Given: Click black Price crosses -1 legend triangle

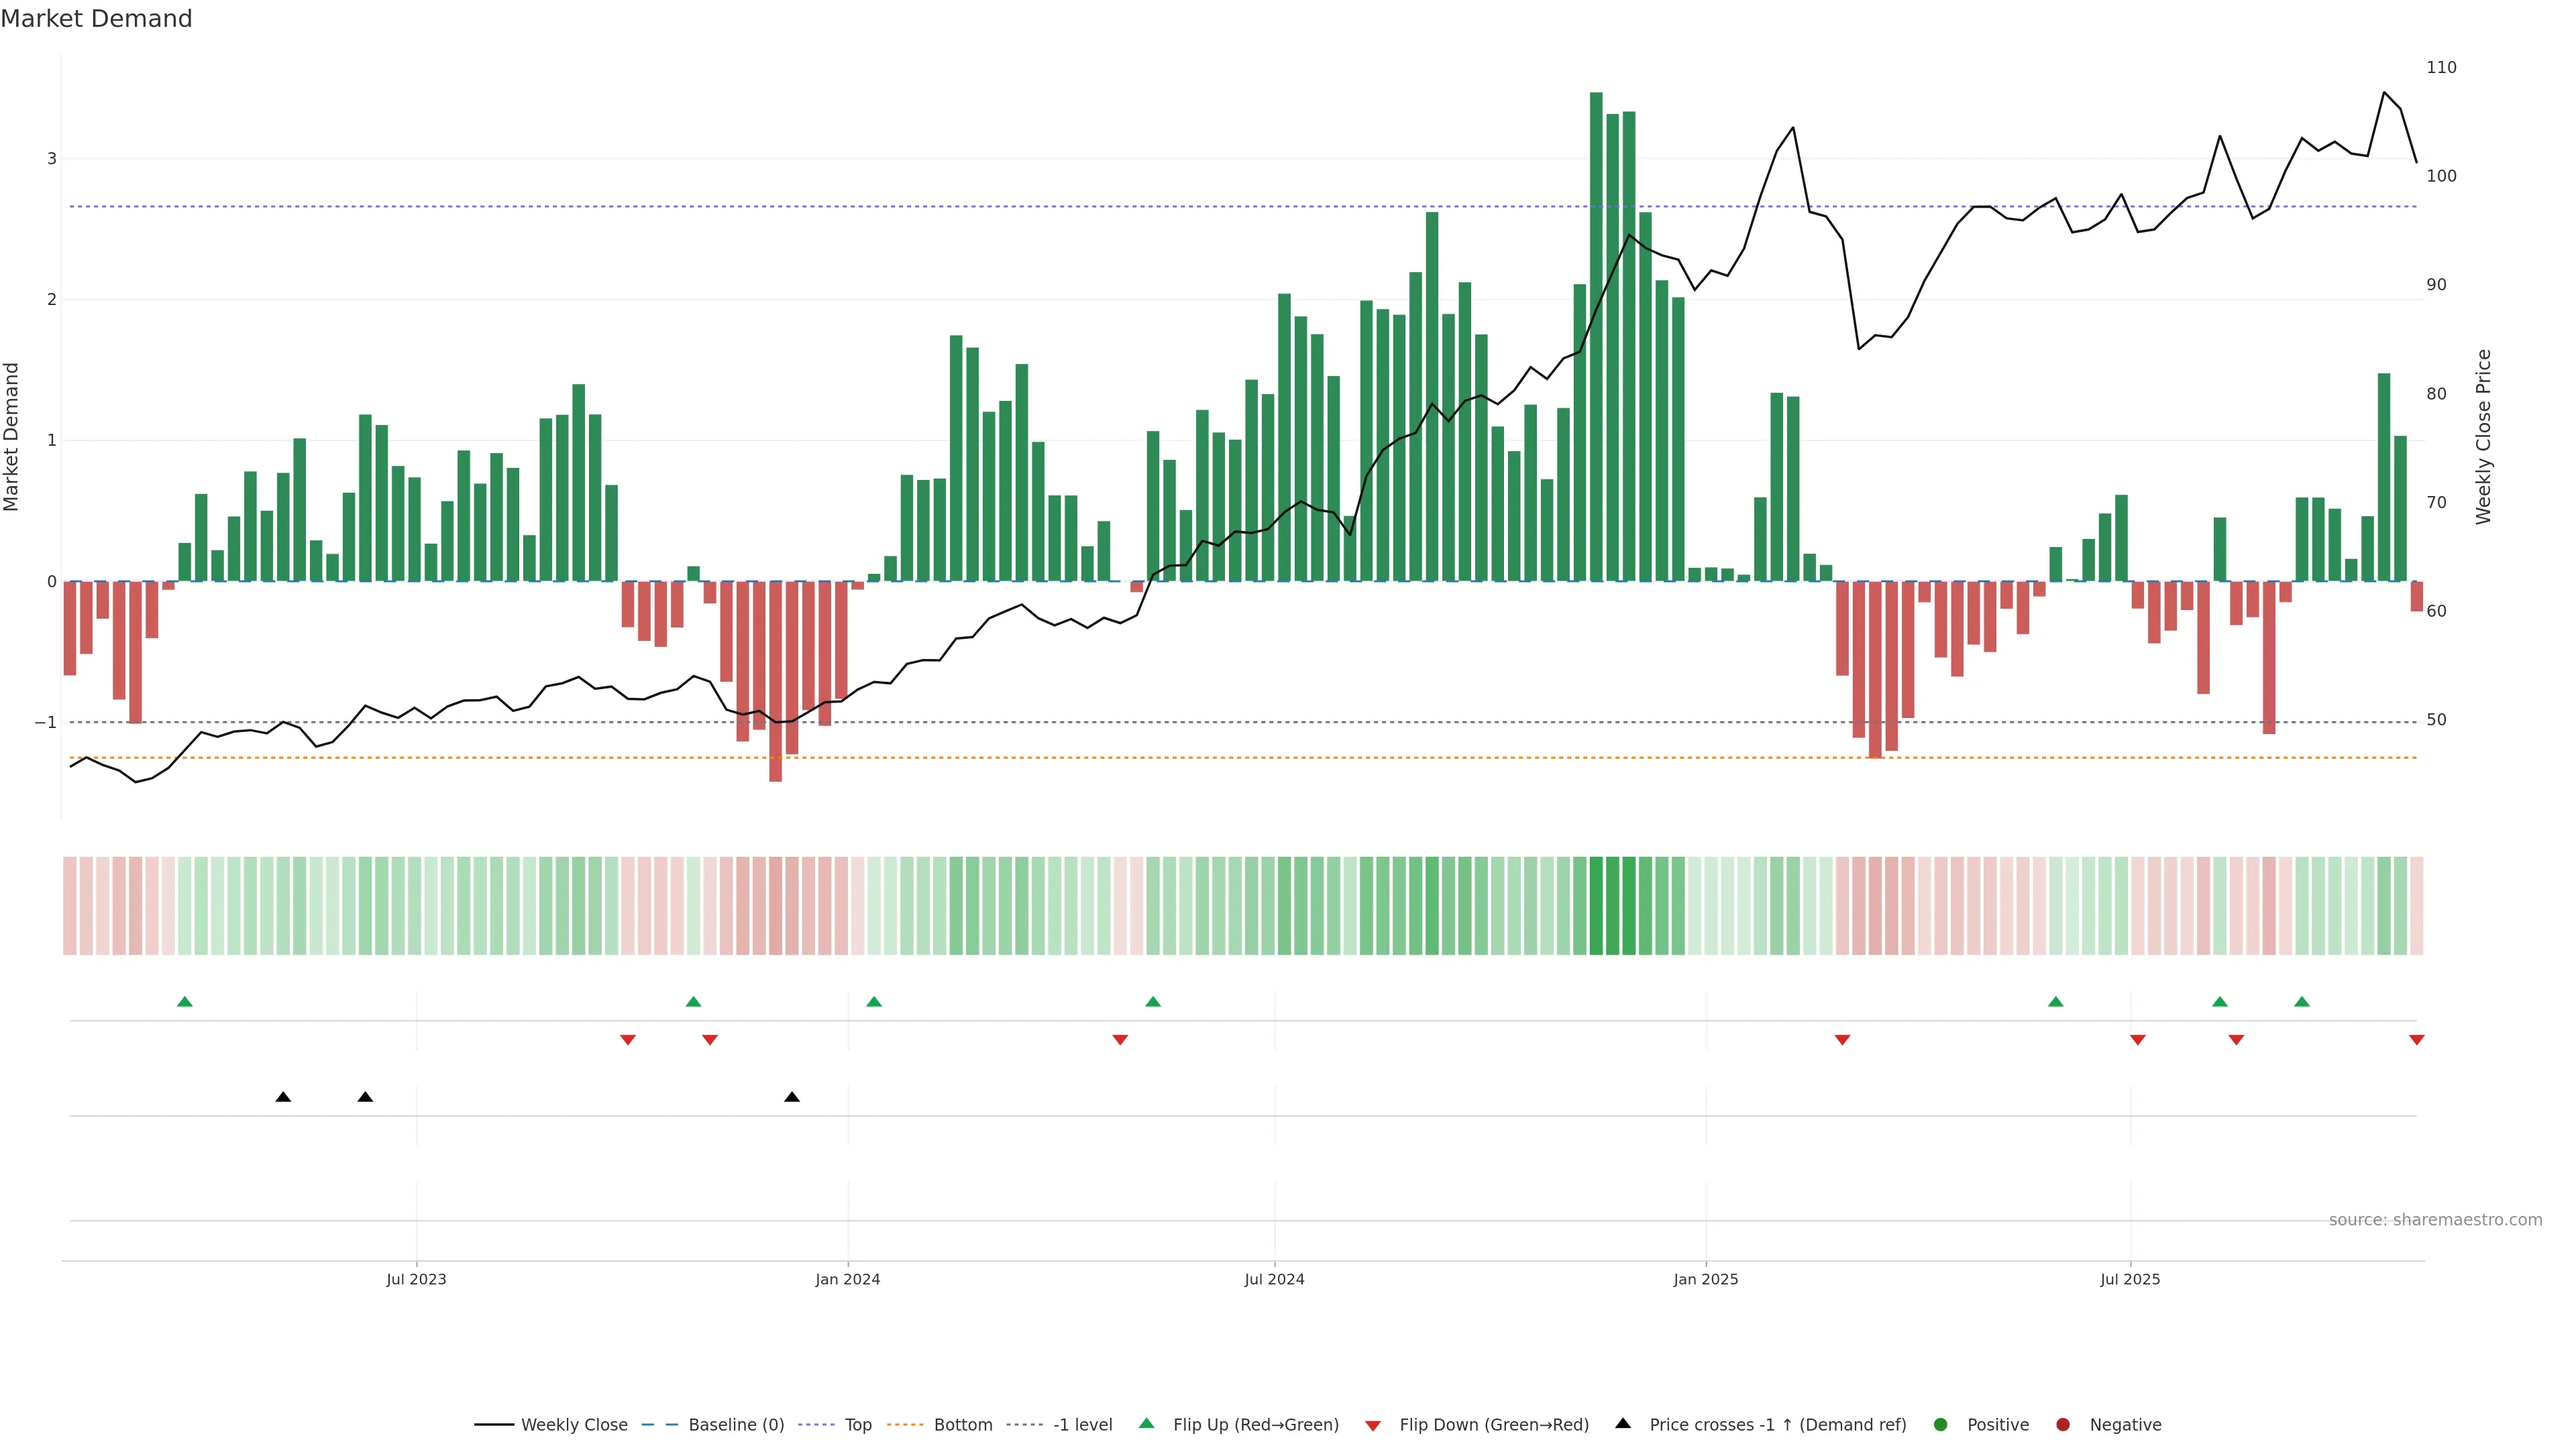Looking at the screenshot, I should click(1623, 1424).
